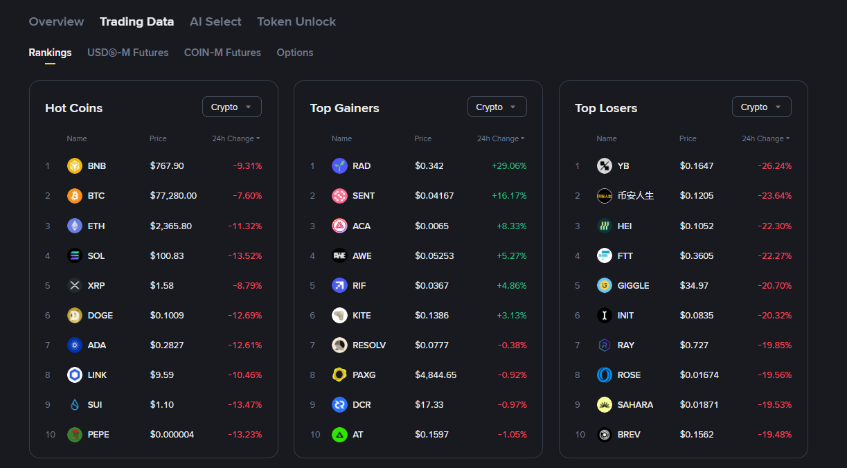Viewport: 847px width, 468px height.
Task: Click the GIGGLE coin icon
Action: click(605, 285)
